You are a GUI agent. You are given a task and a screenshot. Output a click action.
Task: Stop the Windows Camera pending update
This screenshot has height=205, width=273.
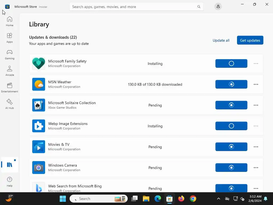231,168
